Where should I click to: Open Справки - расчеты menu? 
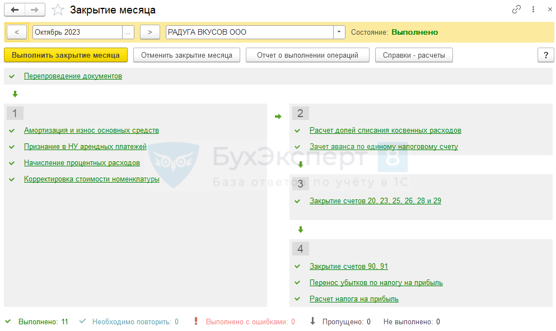click(414, 55)
